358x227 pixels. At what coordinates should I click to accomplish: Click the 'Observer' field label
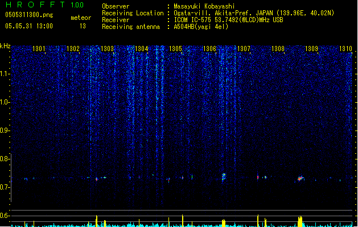116,6
